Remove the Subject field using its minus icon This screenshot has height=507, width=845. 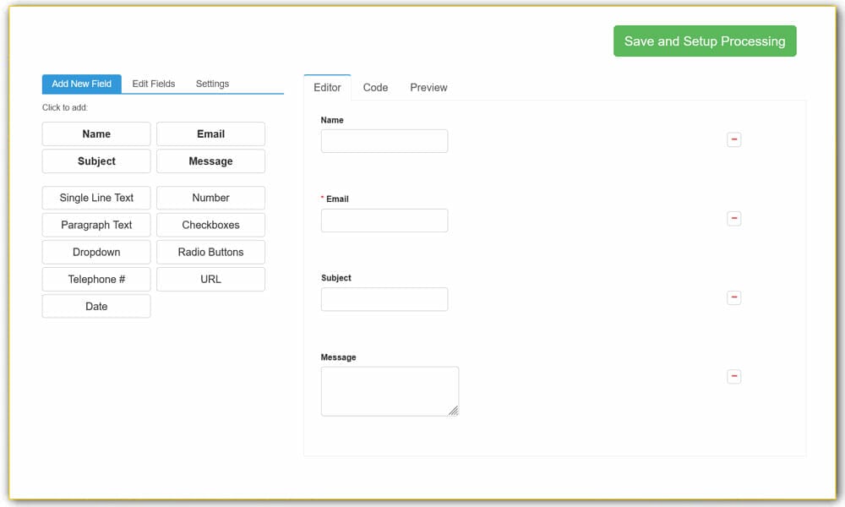(733, 297)
